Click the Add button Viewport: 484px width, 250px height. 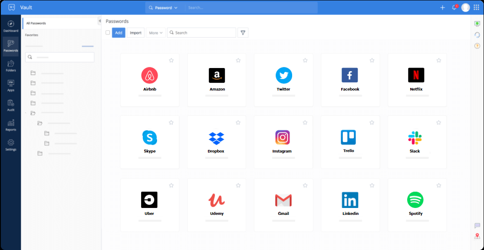pos(119,32)
